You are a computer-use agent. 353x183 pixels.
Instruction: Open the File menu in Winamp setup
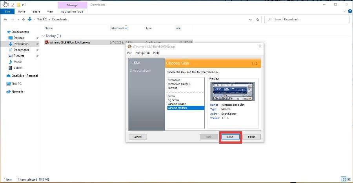(130, 53)
